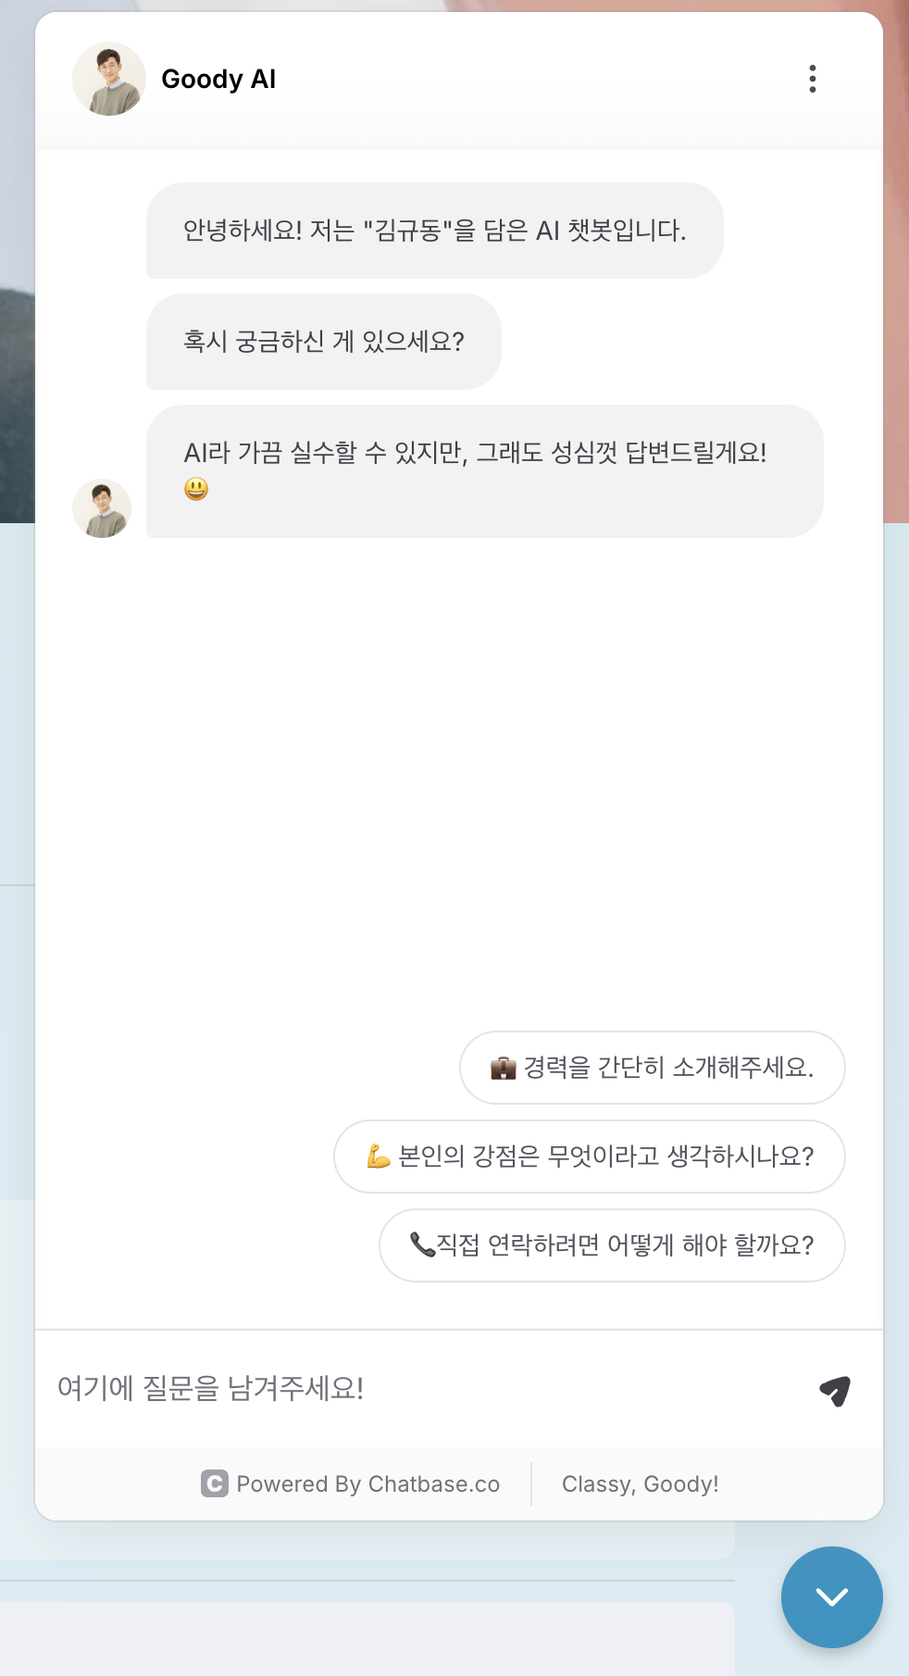Click the '혹시 궁금하신 게 있으세요?' message bubble
The height and width of the screenshot is (1676, 909).
click(x=324, y=342)
